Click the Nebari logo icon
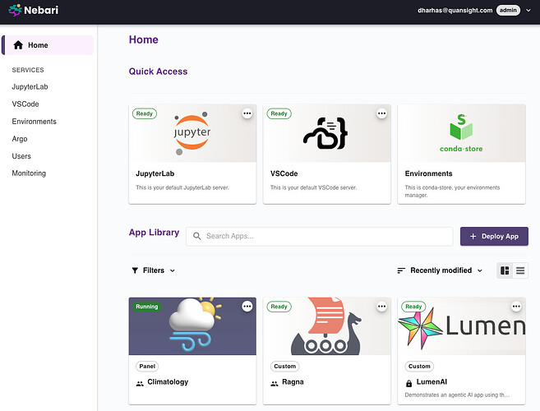This screenshot has height=411, width=540. pos(15,10)
